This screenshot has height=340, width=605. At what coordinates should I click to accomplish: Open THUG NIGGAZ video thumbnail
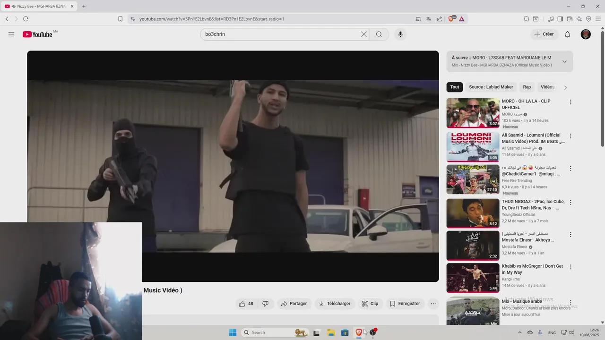coord(473,213)
